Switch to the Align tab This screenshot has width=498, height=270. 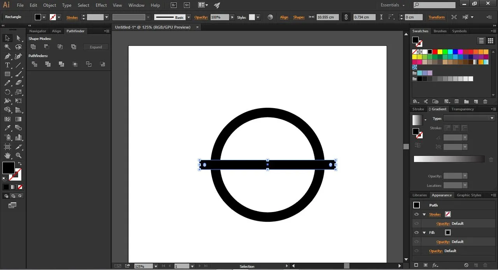tap(56, 31)
